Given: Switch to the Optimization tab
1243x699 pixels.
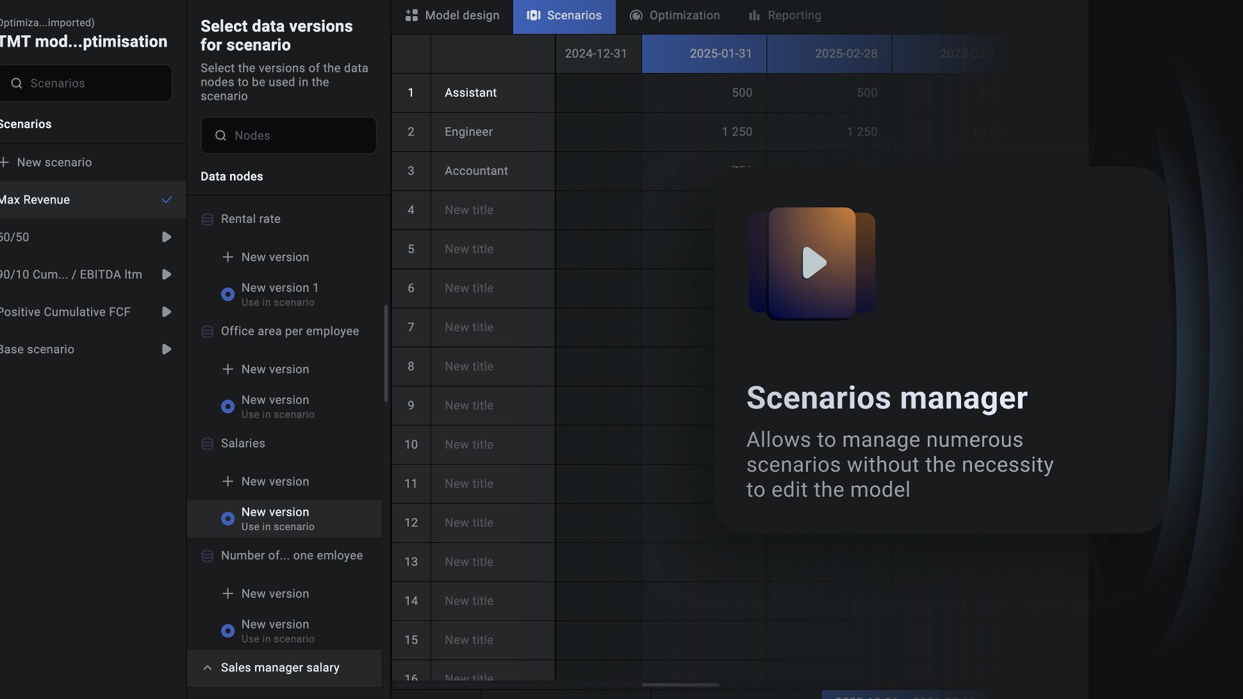Looking at the screenshot, I should (675, 15).
